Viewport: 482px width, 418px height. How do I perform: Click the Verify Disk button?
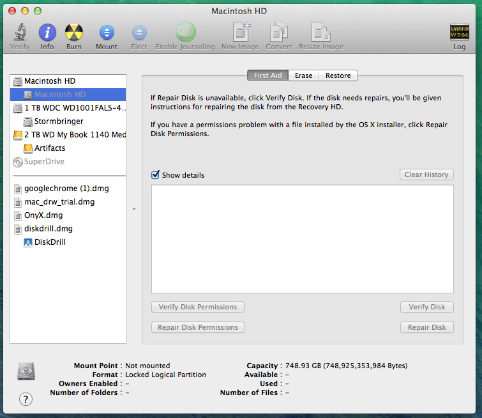coord(426,307)
